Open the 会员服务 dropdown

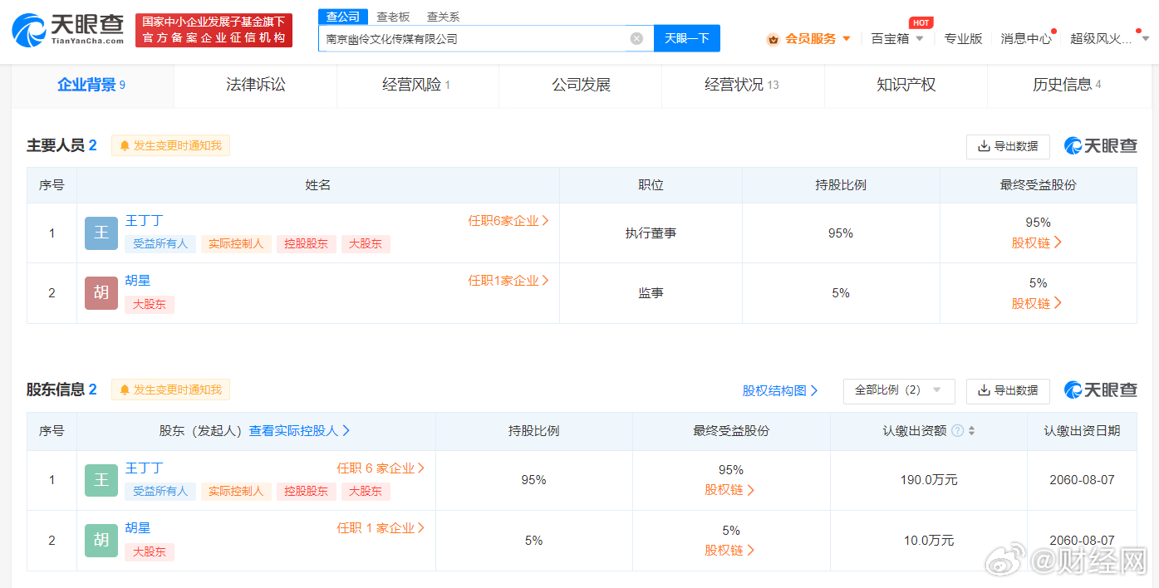(847, 39)
